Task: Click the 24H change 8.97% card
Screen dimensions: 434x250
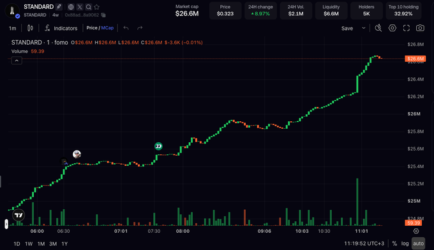Action: tap(260, 10)
